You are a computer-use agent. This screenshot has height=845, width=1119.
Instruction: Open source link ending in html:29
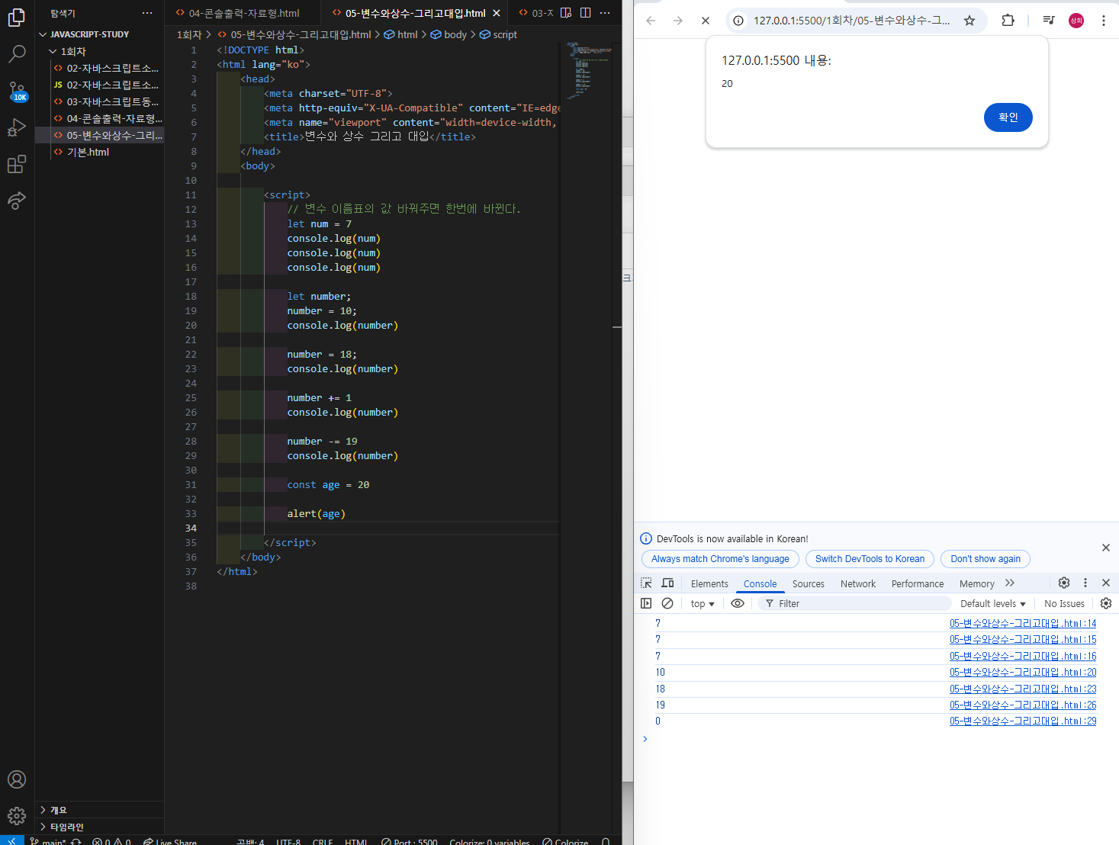point(1023,721)
